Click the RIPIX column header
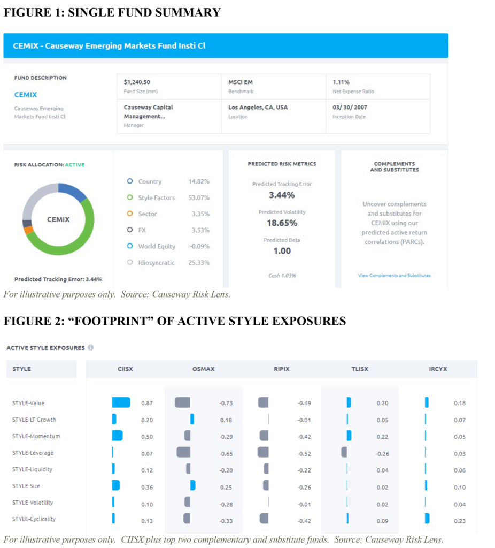Screen dimensions: 495x548 [x=282, y=369]
